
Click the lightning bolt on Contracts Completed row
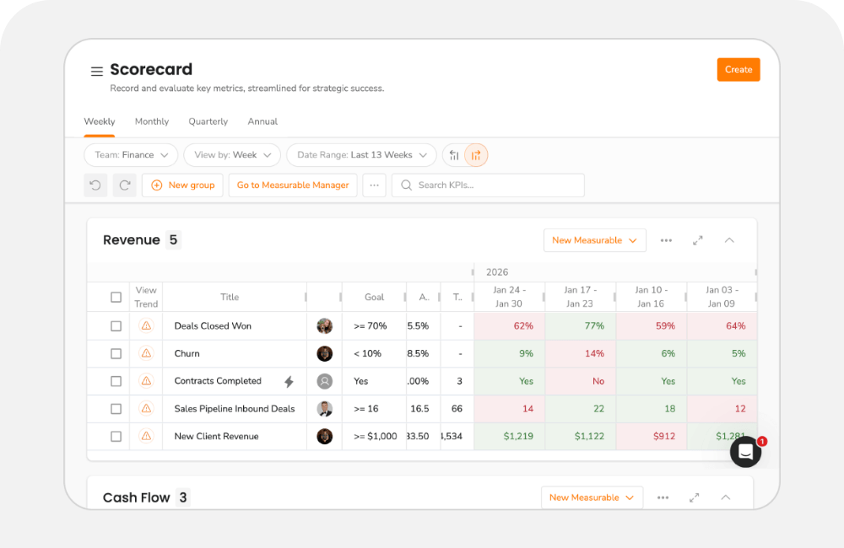click(x=289, y=381)
